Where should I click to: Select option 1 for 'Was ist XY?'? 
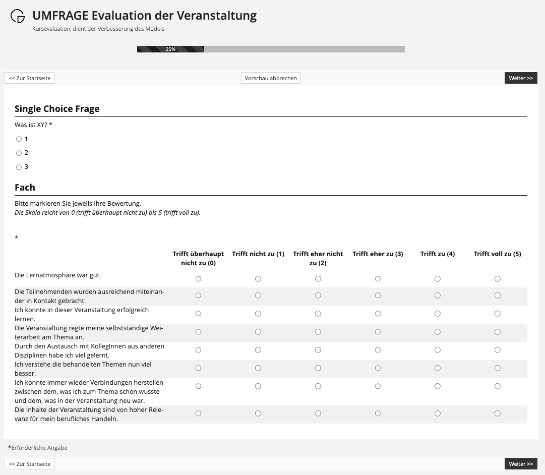(19, 139)
